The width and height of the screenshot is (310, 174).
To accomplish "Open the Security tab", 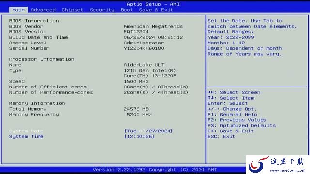I will 102,10.
